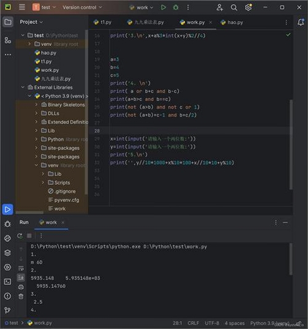Open Search Everywhere magnifier icon
The height and width of the screenshot is (329, 308).
(x=233, y=7)
